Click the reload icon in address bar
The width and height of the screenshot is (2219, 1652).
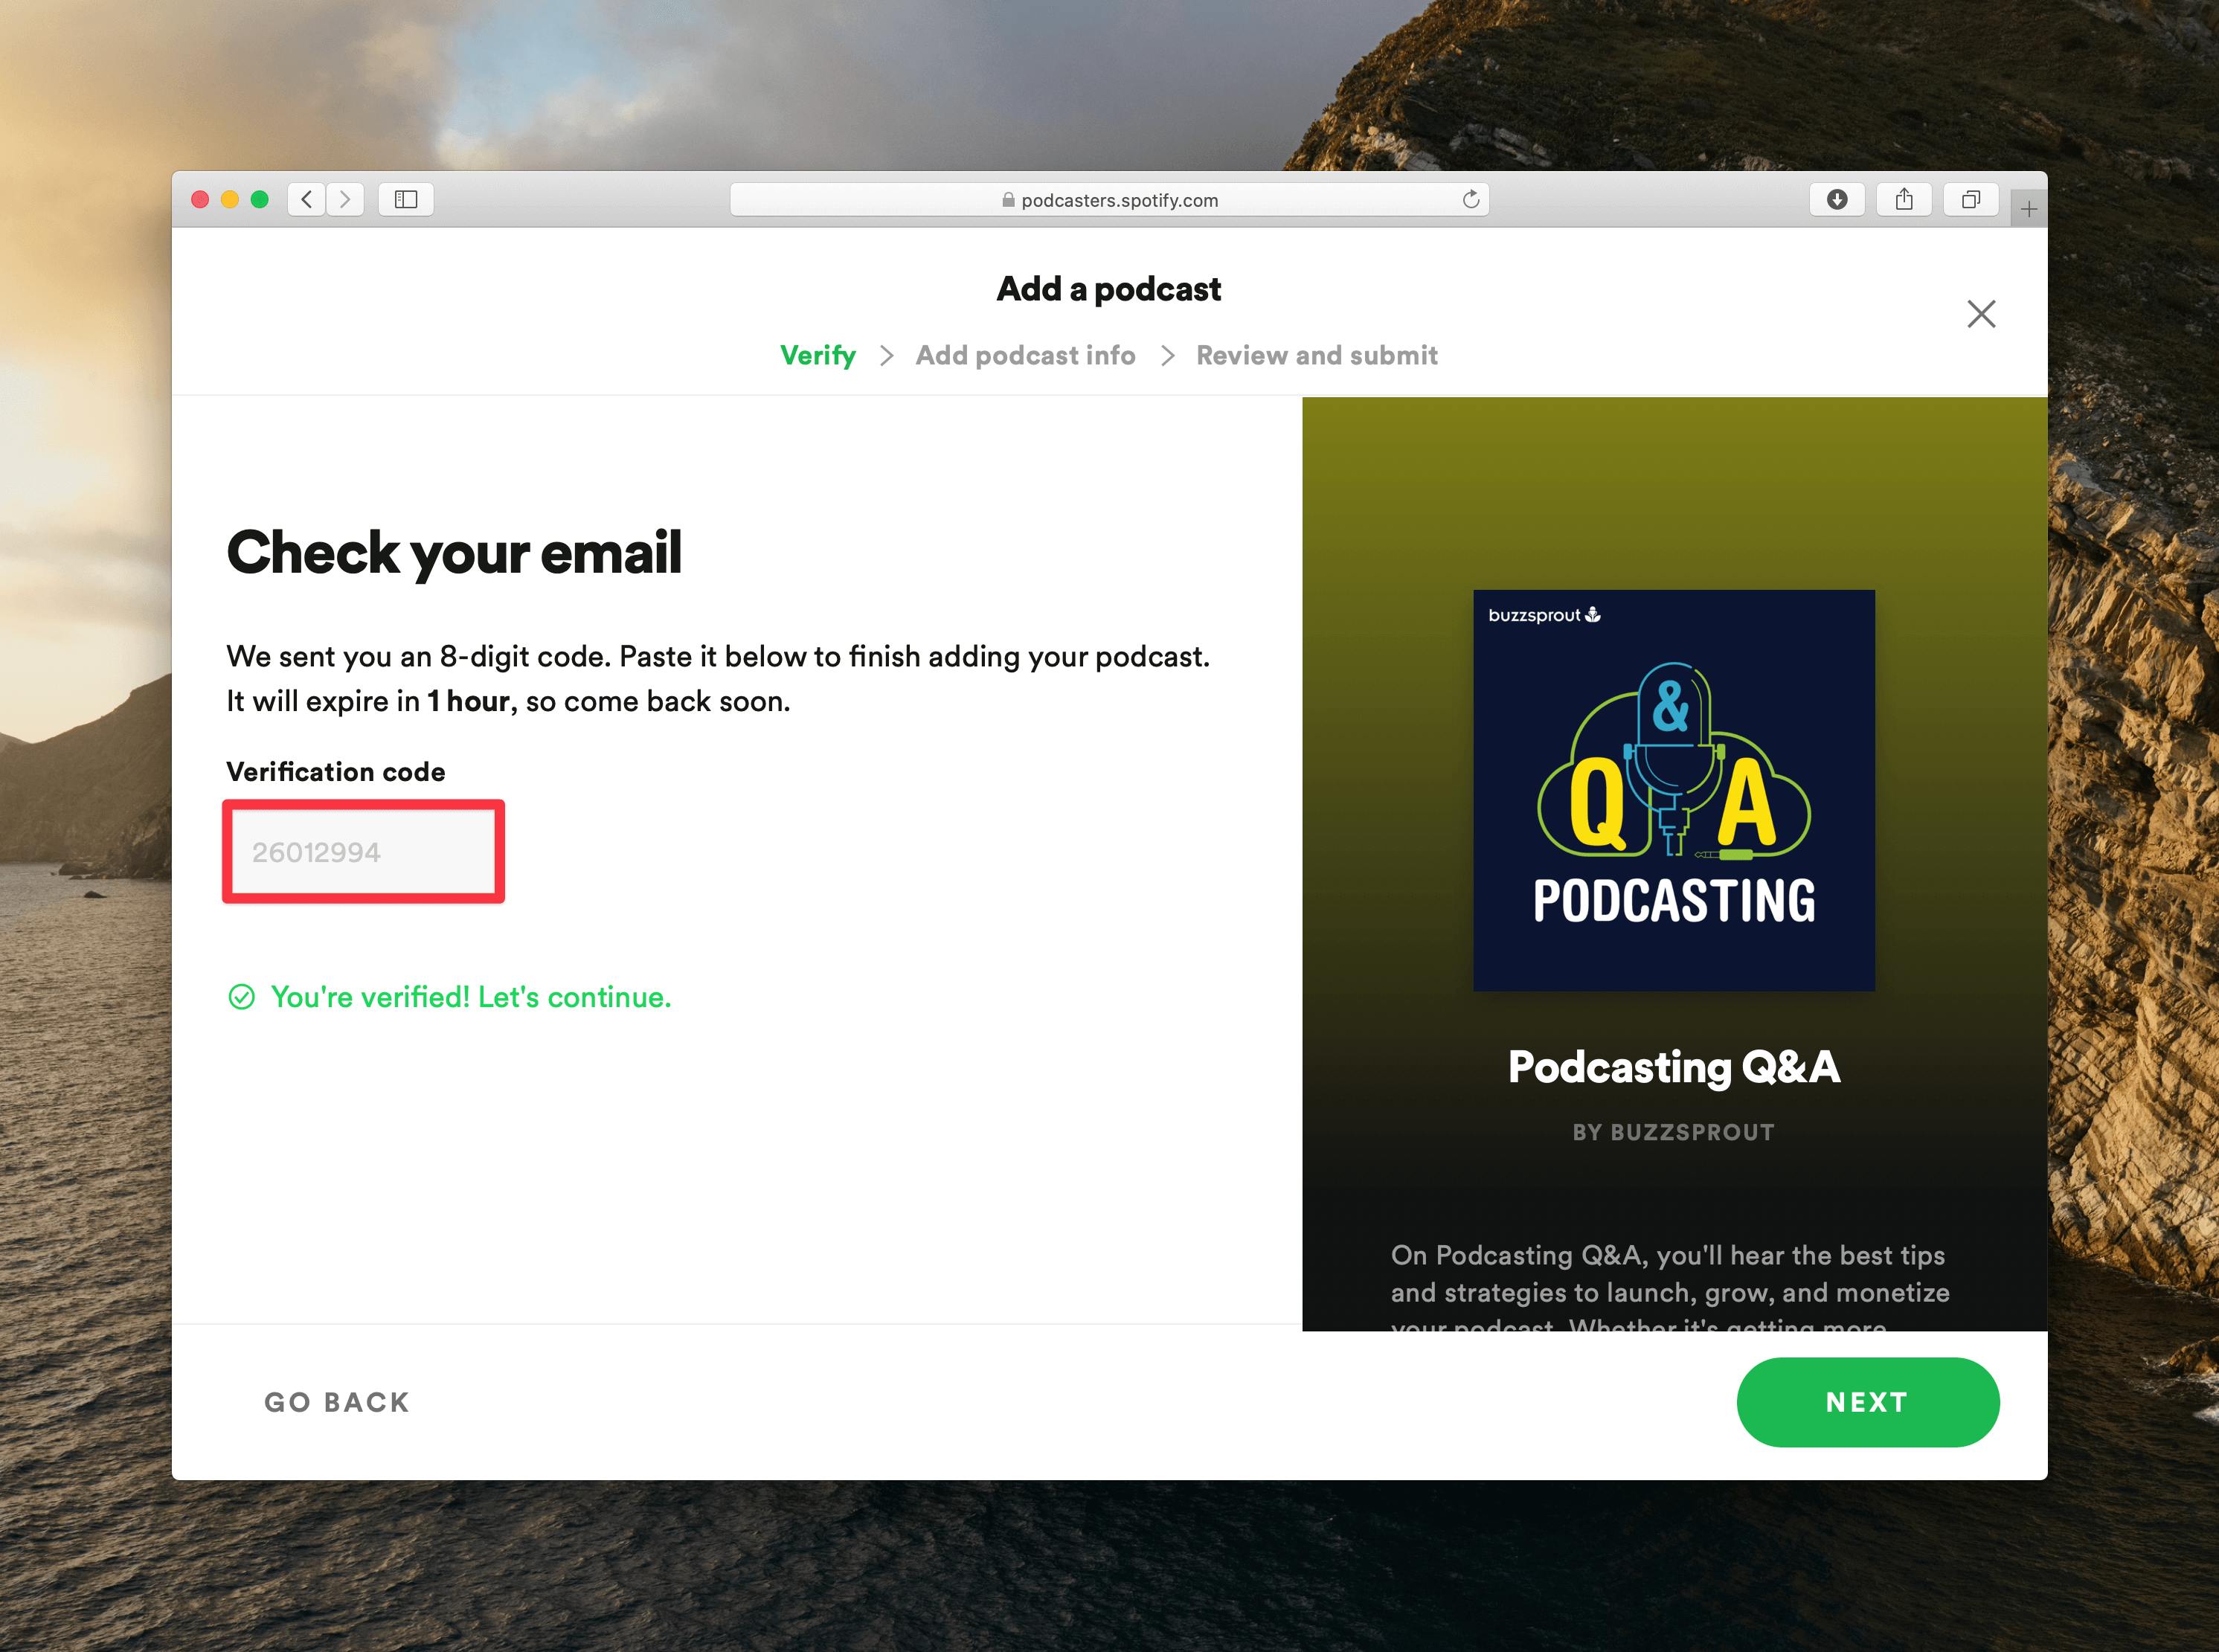[x=1471, y=198]
